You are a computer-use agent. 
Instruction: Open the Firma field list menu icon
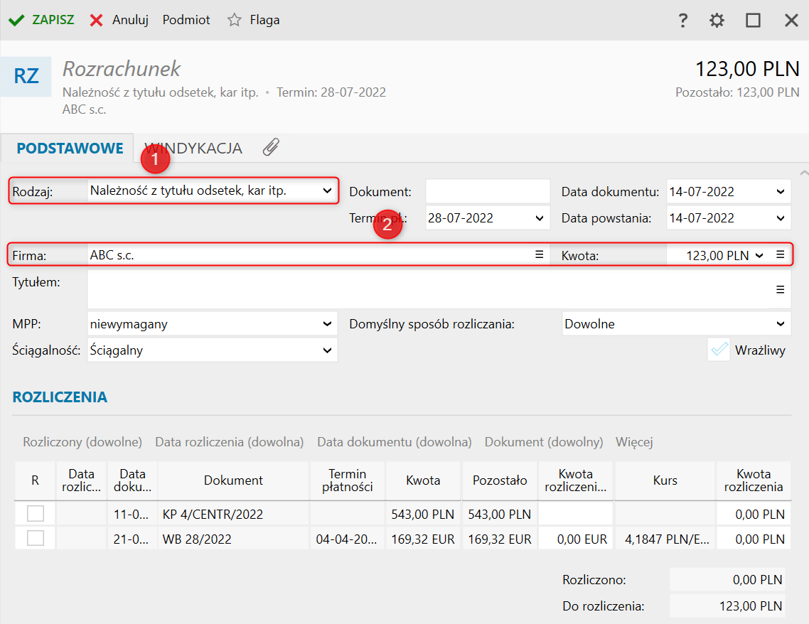click(539, 254)
